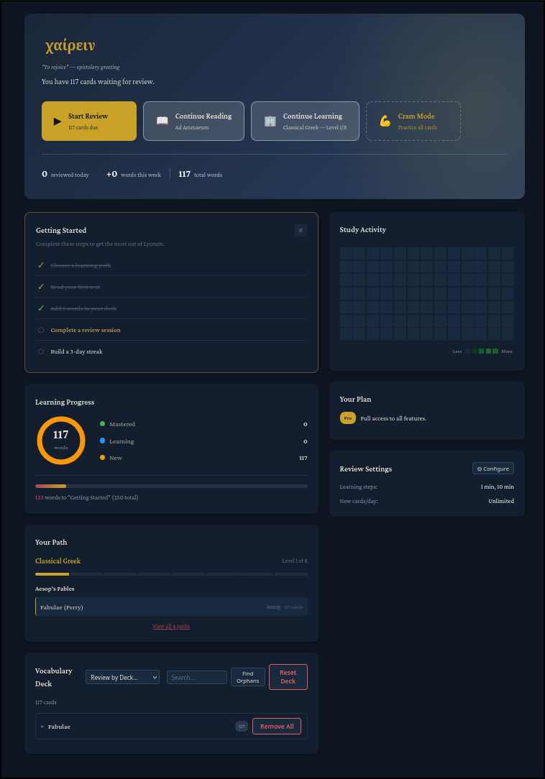This screenshot has height=779, width=545.
Task: Dismiss the Getting Started panel with X
Action: pyautogui.click(x=301, y=230)
